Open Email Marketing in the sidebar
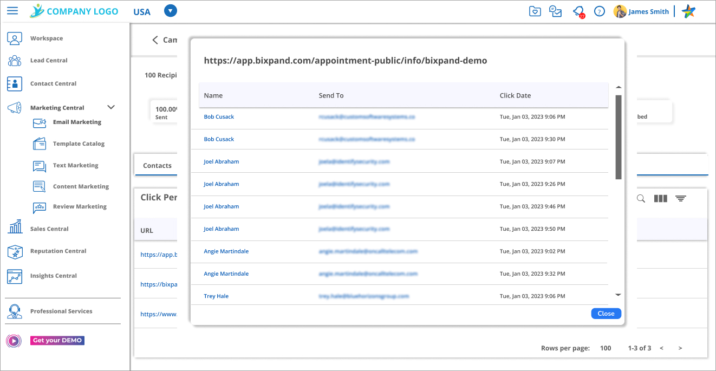 [77, 122]
